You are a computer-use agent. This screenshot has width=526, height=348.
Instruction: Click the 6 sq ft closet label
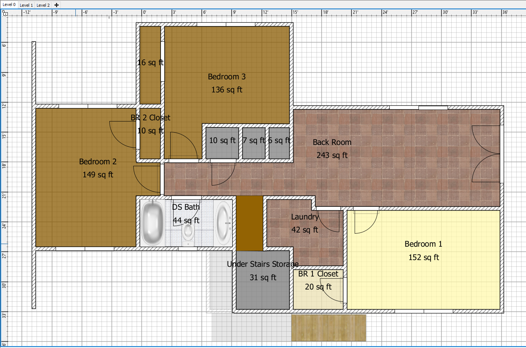tap(279, 140)
